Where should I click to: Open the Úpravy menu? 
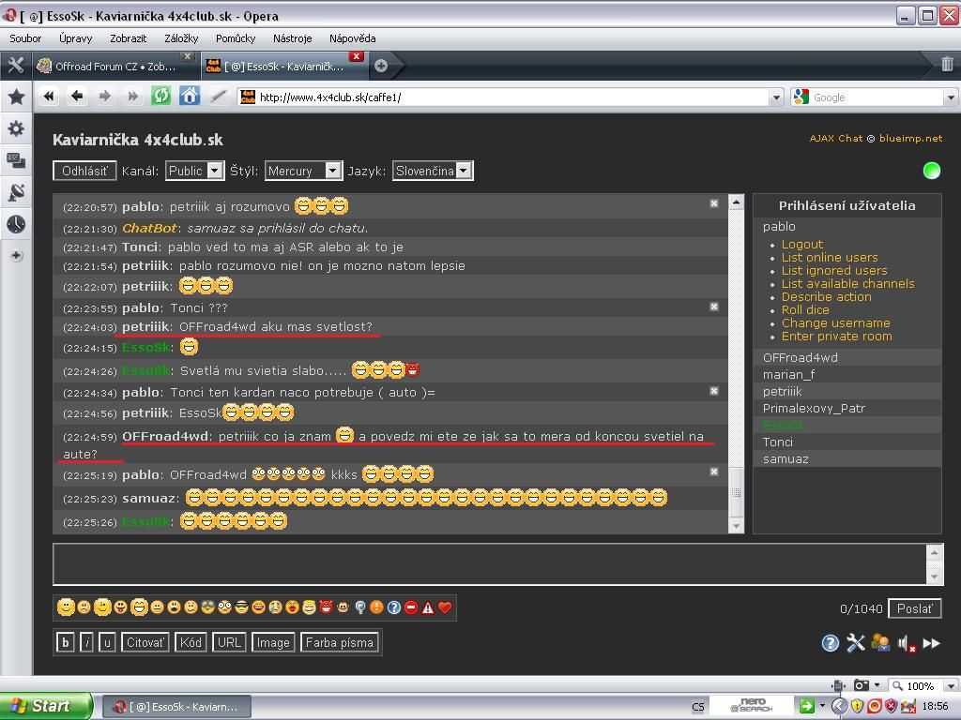(75, 37)
